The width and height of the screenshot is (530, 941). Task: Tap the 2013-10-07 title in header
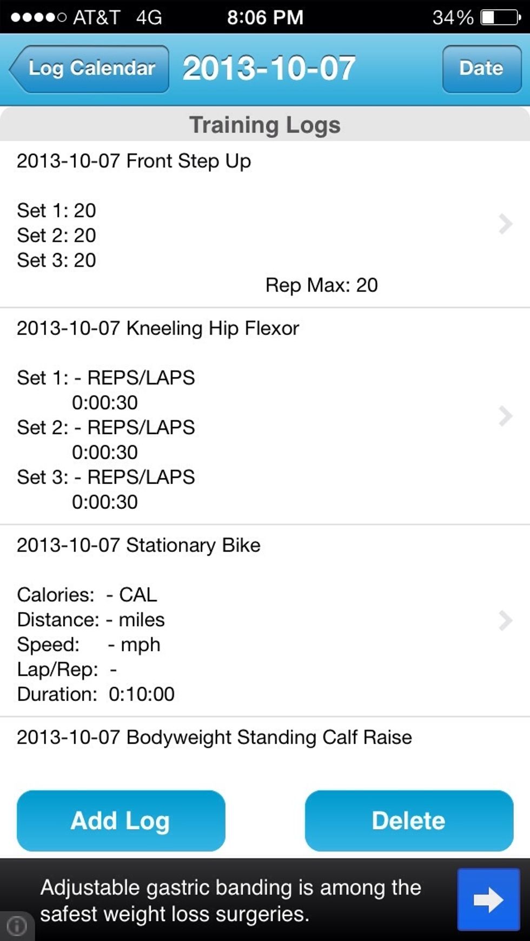269,69
